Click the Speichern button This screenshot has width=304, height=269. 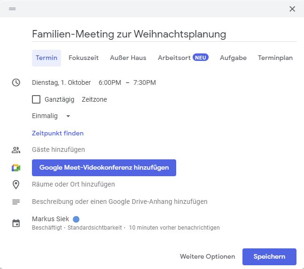269,257
